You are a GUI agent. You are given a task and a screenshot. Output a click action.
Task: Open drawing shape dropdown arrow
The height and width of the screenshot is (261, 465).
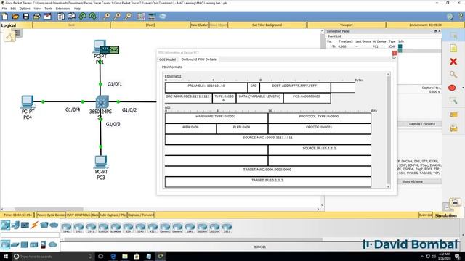pyautogui.click(x=463, y=88)
